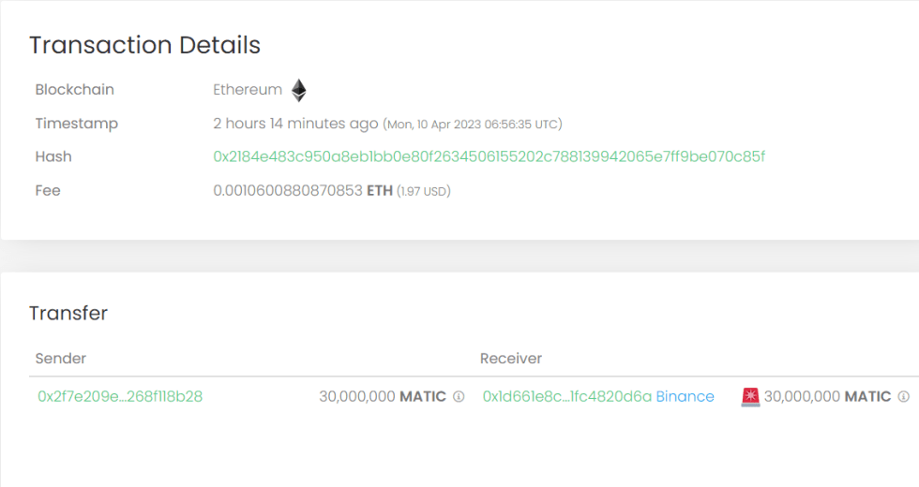Click the blue Binance label
This screenshot has height=487, width=919.
click(x=685, y=397)
